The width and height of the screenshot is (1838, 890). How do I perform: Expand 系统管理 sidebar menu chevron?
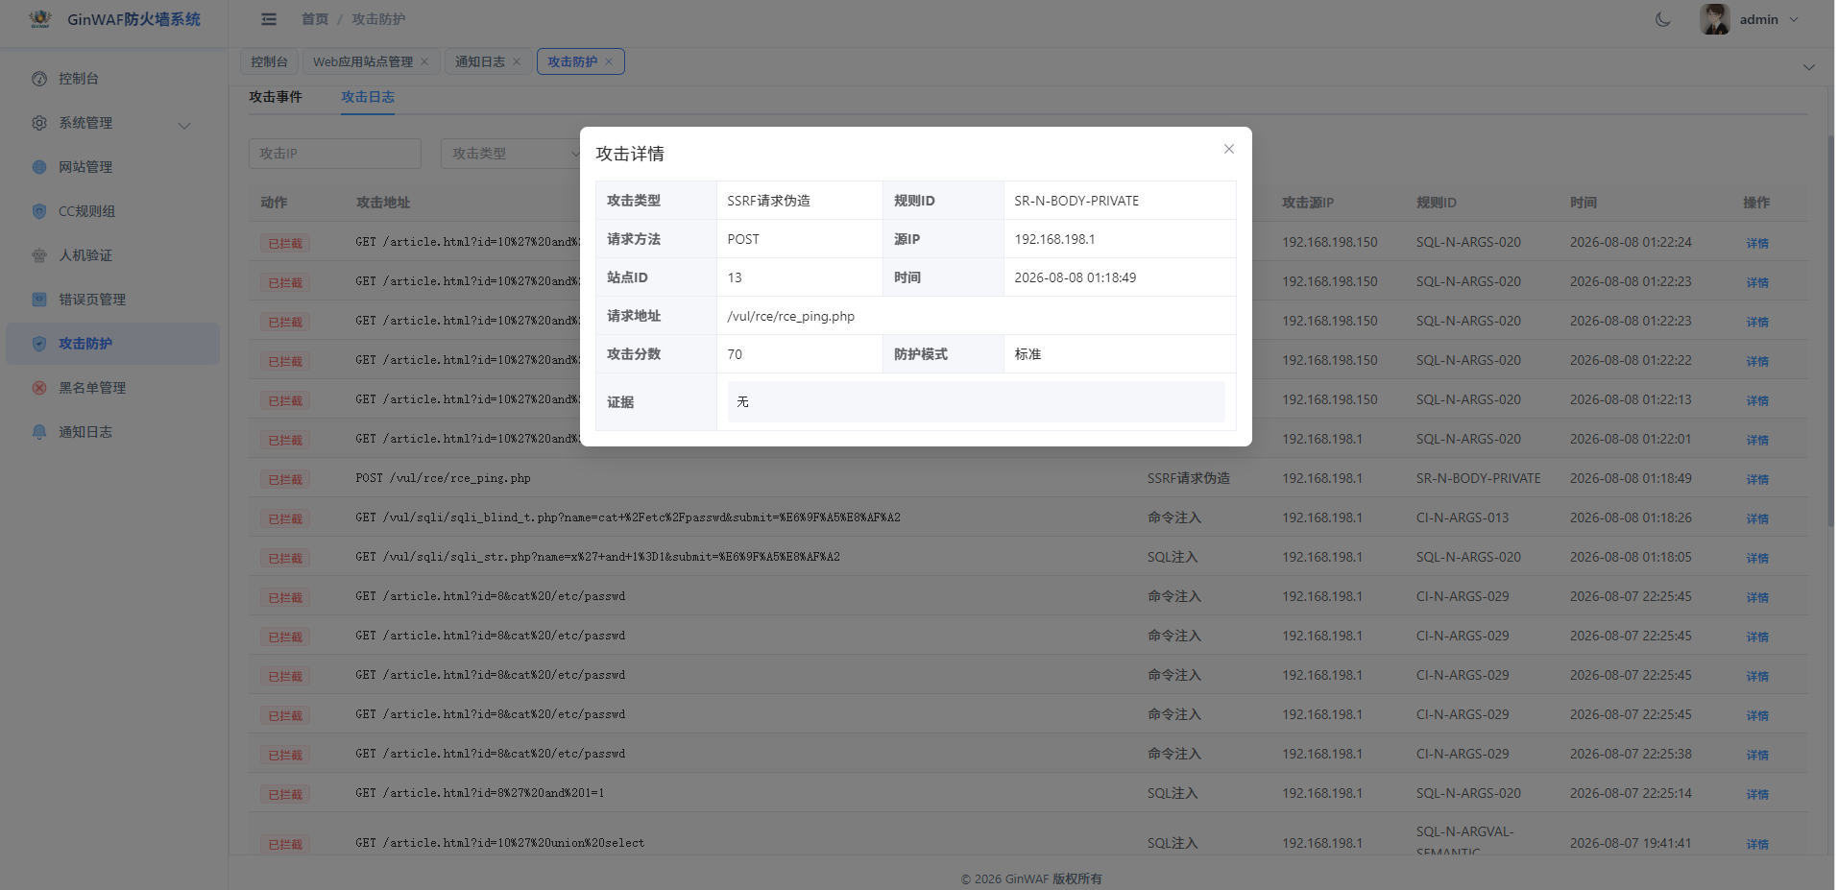click(x=184, y=125)
